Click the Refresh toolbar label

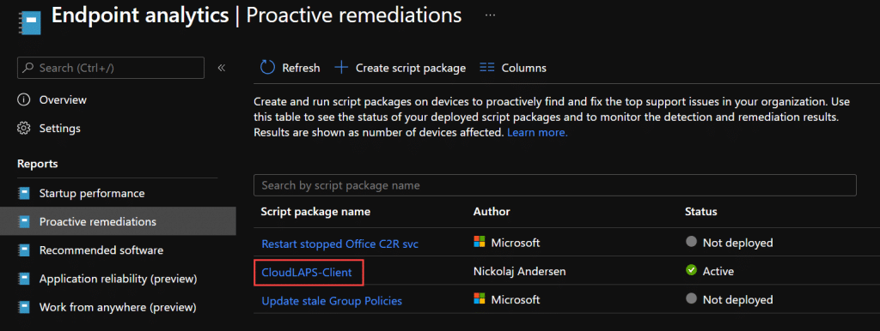click(301, 68)
